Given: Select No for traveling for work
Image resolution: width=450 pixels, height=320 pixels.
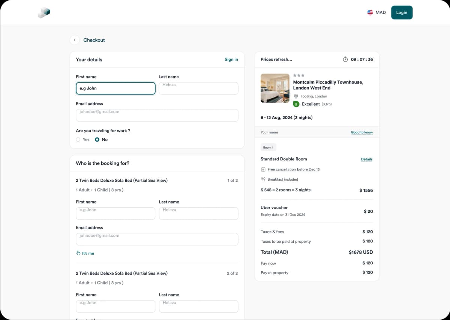Looking at the screenshot, I should click(x=97, y=139).
